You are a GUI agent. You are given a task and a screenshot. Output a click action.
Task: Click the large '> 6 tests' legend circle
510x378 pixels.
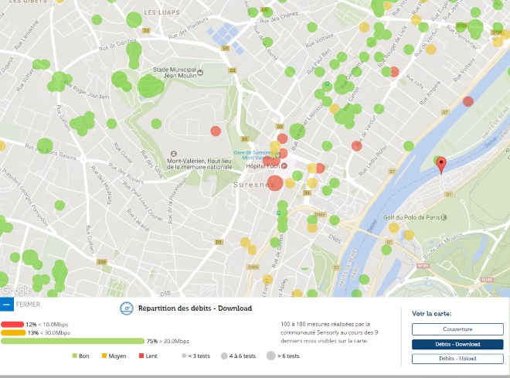click(271, 356)
